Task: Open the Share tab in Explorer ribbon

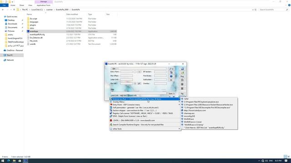Action: point(22,5)
